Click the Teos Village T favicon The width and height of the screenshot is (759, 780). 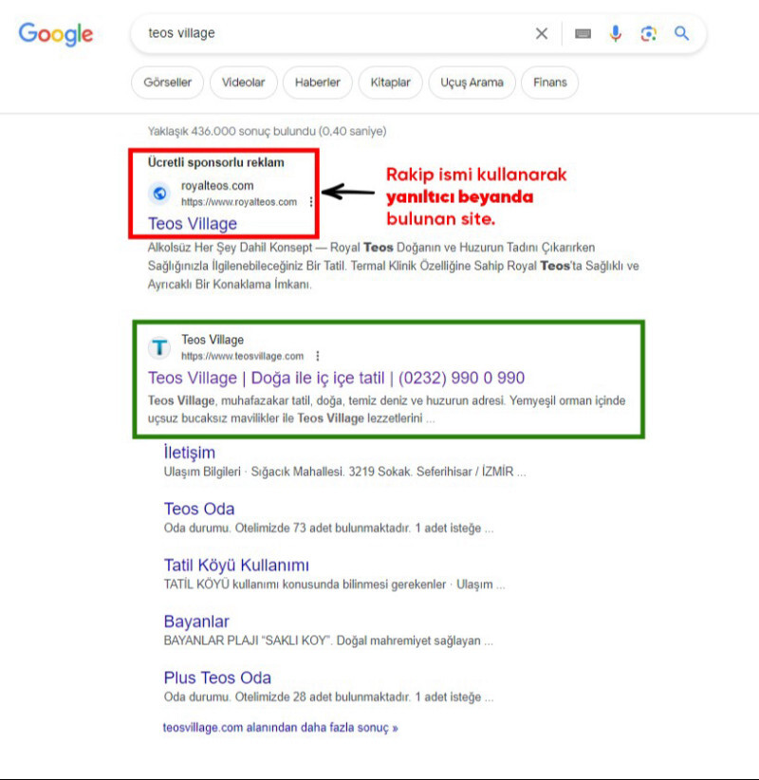159,347
